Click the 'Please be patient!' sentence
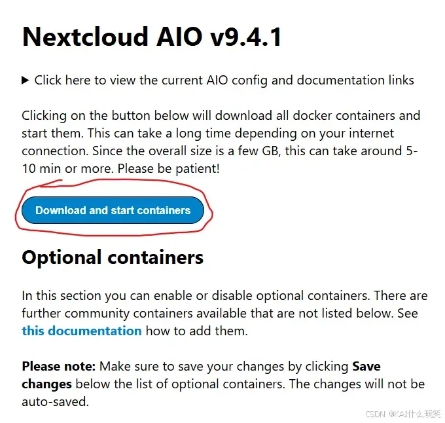Screen dimensions: 445x423 coord(169,169)
